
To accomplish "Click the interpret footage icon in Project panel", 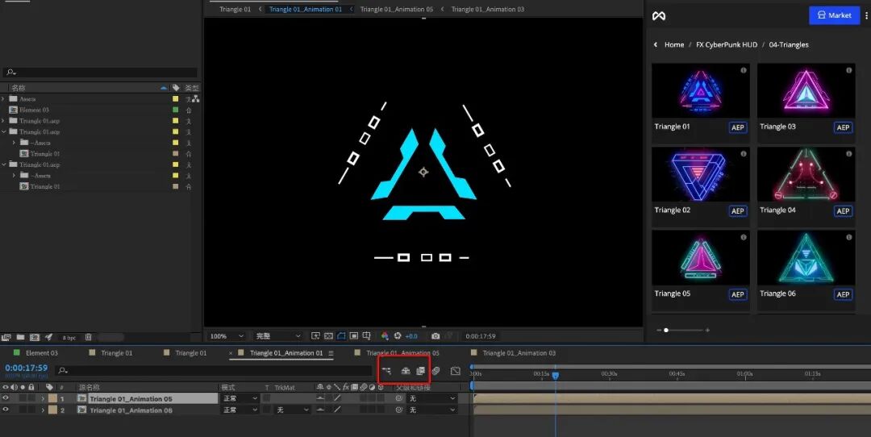I will [6, 337].
